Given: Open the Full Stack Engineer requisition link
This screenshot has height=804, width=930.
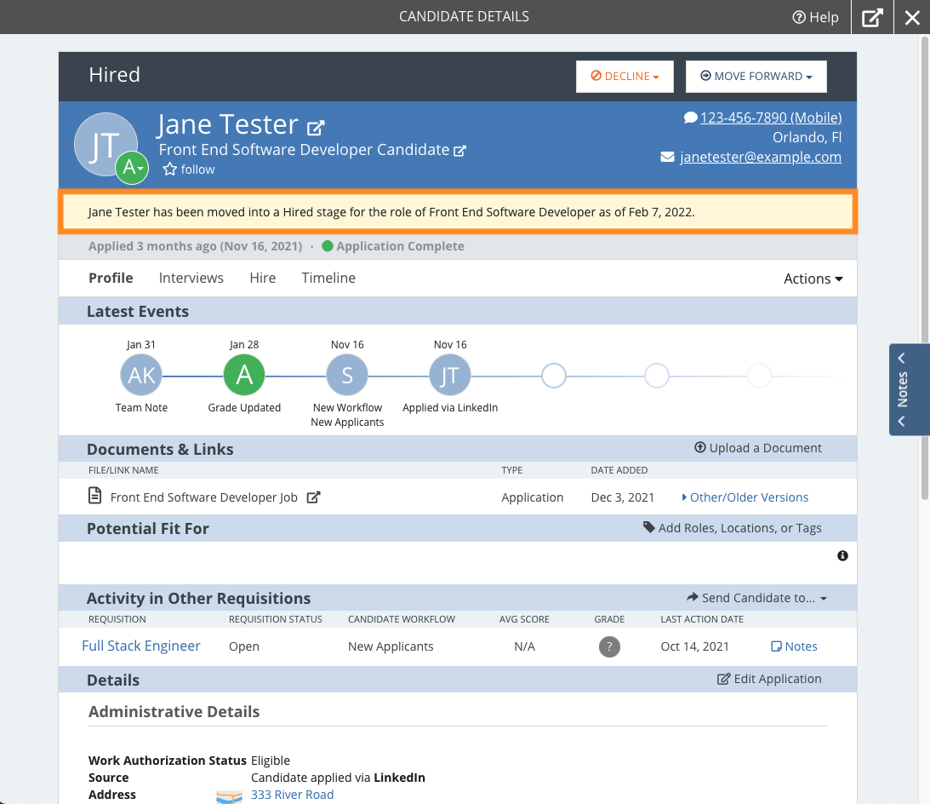Looking at the screenshot, I should pyautogui.click(x=141, y=646).
